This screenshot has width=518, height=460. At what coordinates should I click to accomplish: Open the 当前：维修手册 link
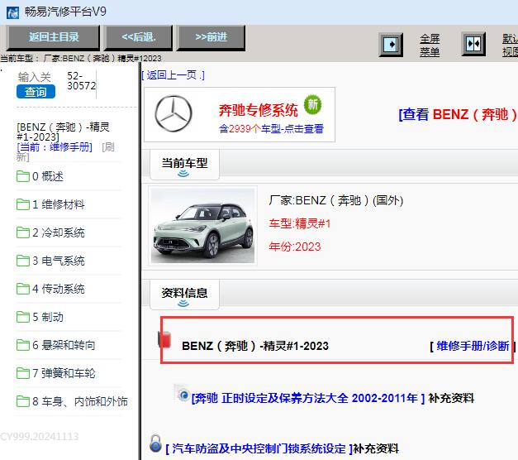click(x=55, y=147)
